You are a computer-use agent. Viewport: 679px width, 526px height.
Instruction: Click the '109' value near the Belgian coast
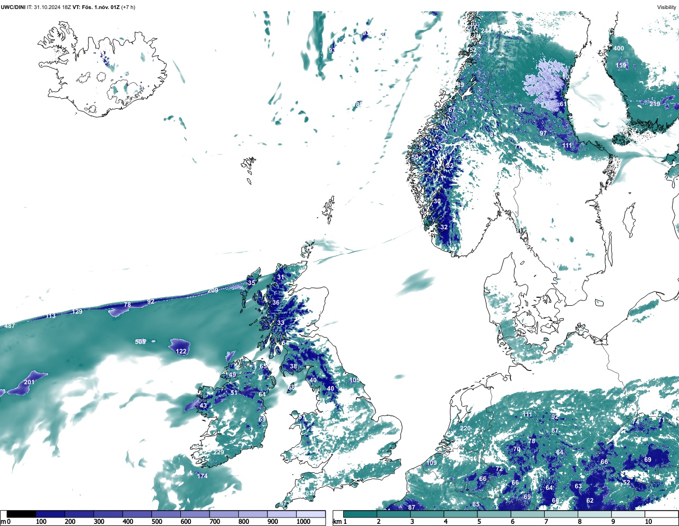click(431, 463)
